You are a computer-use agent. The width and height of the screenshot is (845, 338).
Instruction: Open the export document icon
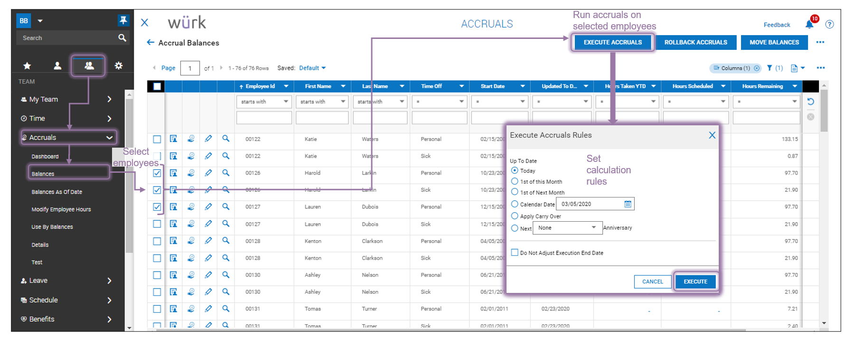(794, 68)
